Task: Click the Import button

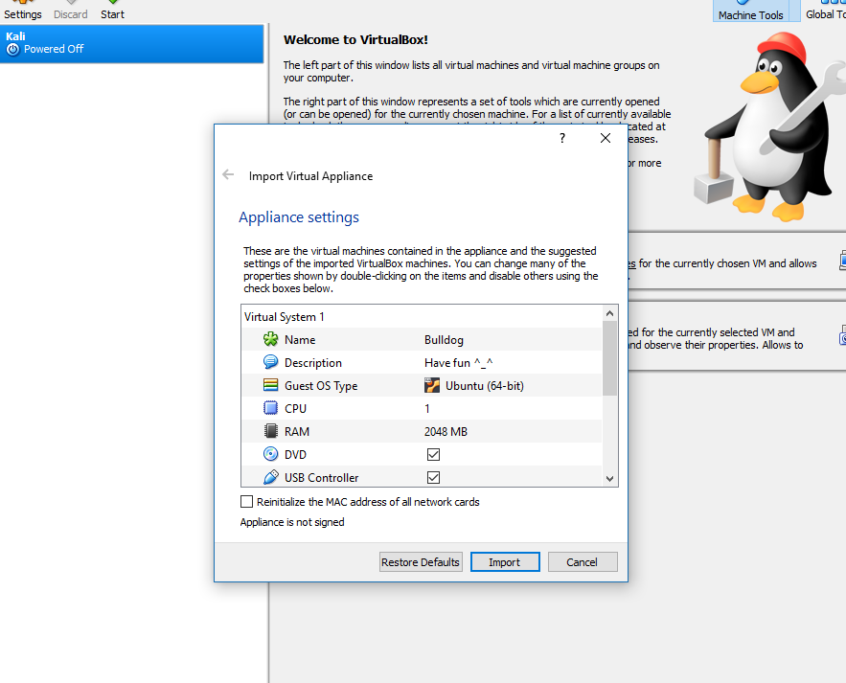Action: point(505,562)
